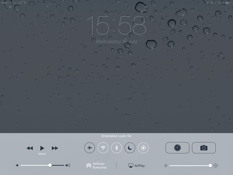The image size is (233, 175).
Task: Open the Camera shortcut
Action: (x=204, y=148)
